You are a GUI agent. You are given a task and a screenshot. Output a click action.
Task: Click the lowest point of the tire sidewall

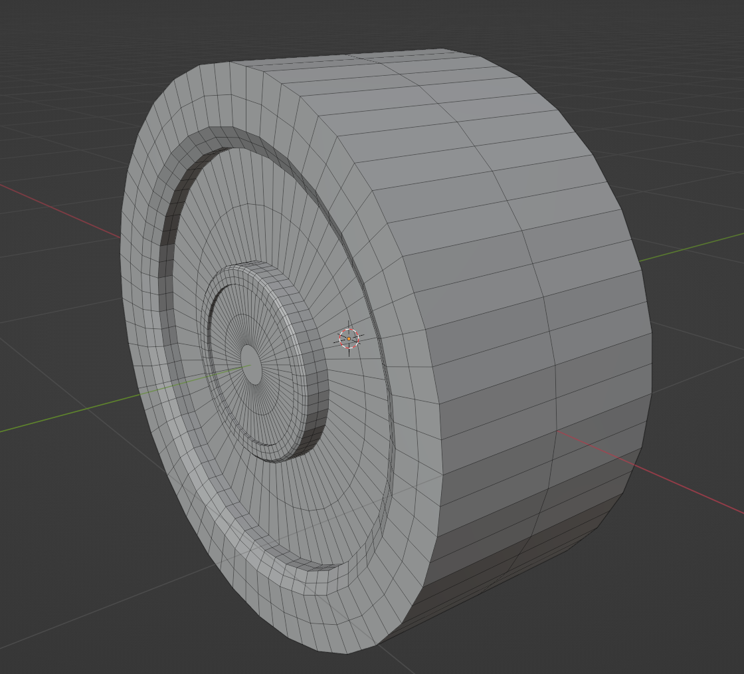click(349, 648)
